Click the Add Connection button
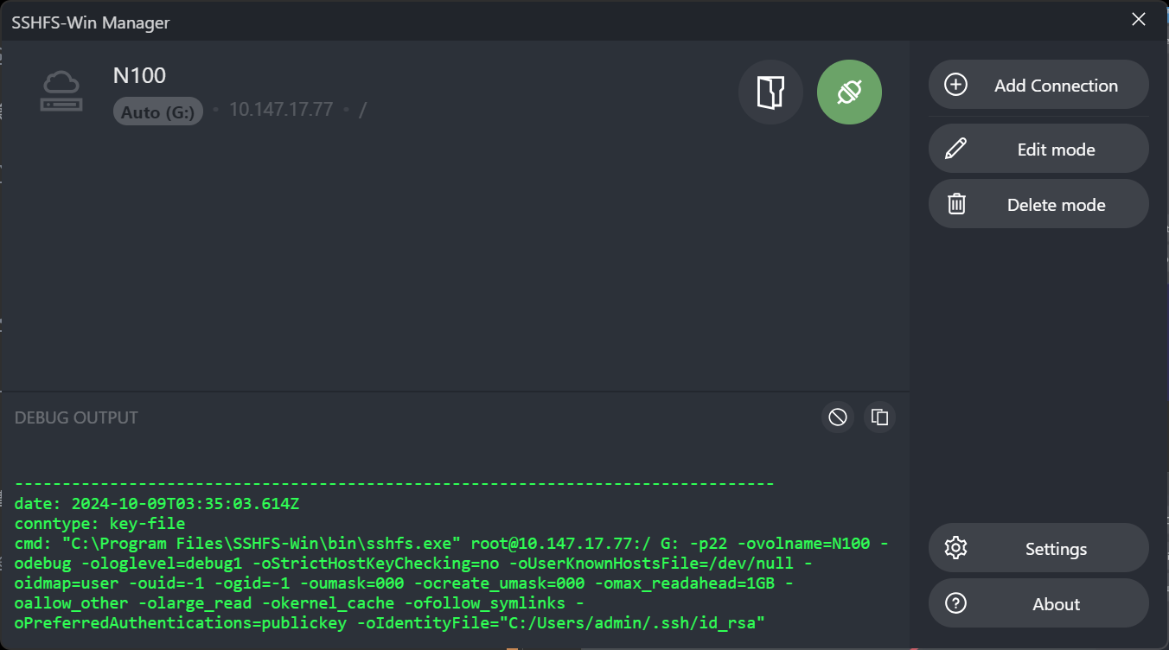 [x=1038, y=85]
